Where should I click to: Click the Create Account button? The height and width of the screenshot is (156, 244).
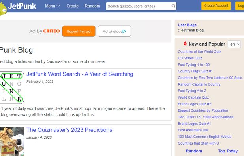(x=216, y=6)
